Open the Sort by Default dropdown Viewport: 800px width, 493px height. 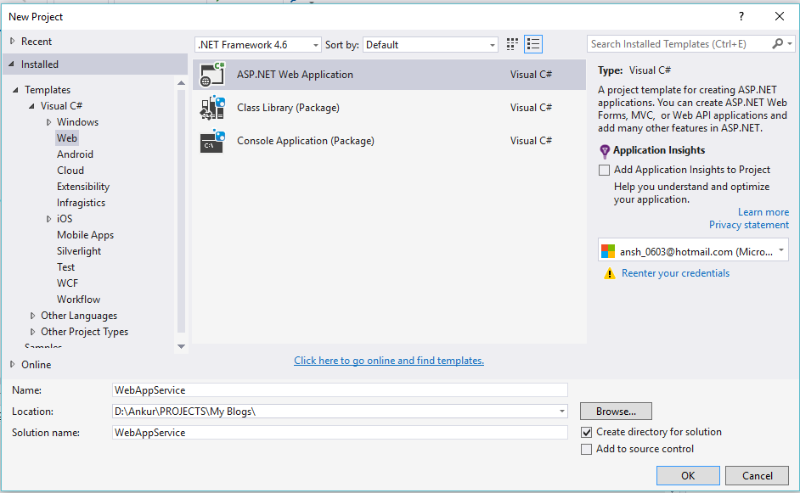[431, 45]
